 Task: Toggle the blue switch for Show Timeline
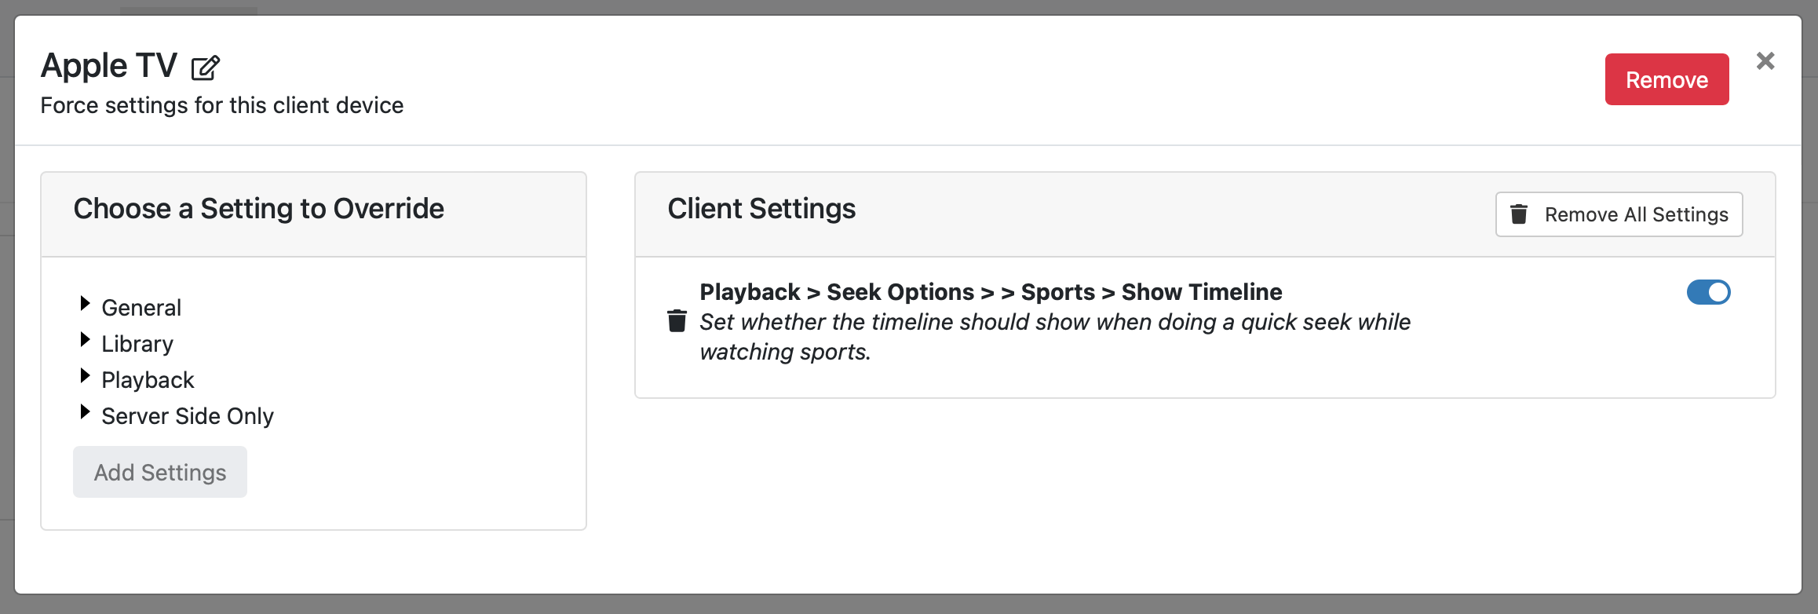tap(1709, 292)
